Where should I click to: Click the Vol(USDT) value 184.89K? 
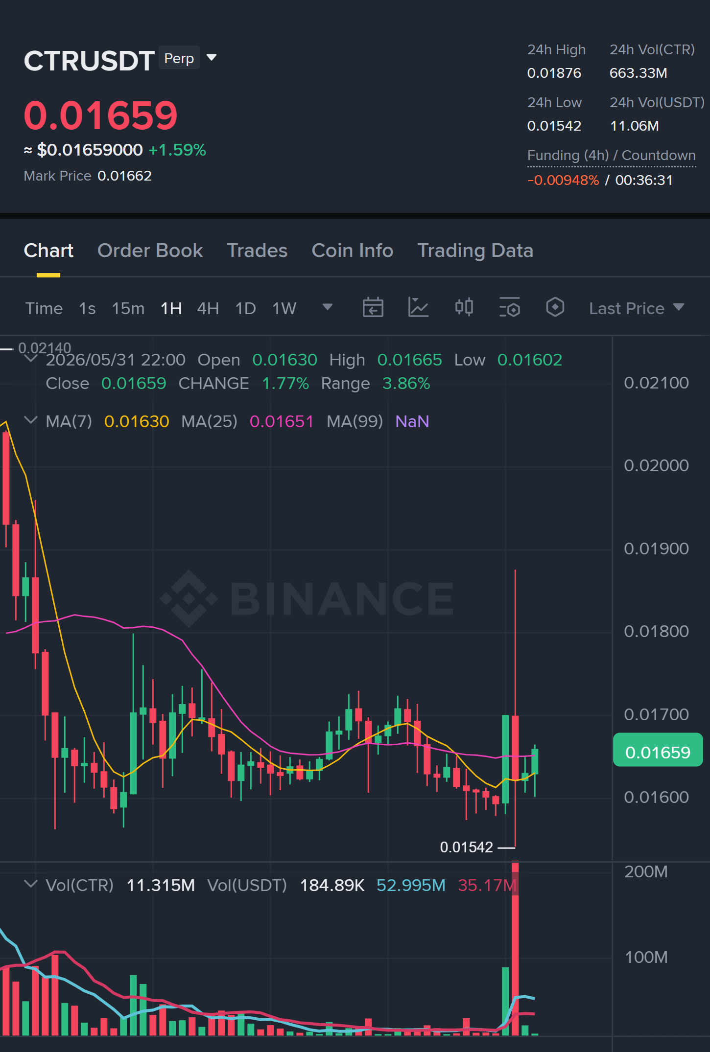[332, 885]
